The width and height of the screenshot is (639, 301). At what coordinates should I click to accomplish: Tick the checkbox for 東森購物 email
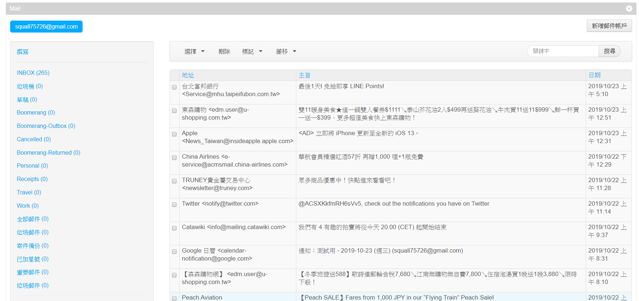click(x=174, y=111)
